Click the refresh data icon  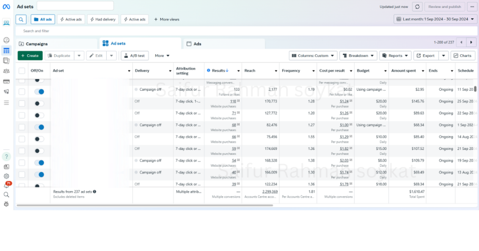(x=418, y=7)
